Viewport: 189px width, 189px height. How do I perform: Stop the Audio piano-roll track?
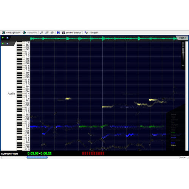(8, 43)
